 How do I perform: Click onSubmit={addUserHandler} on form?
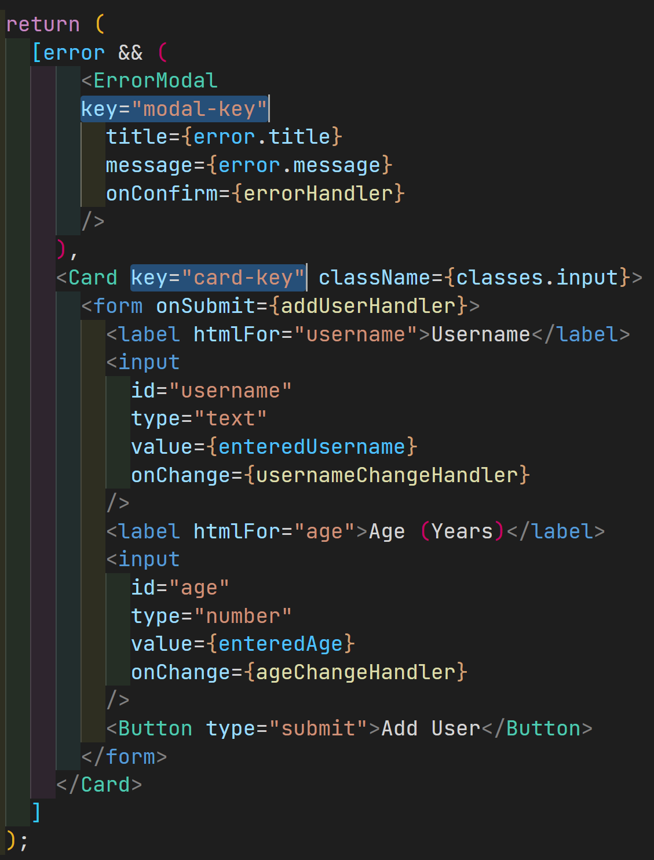click(x=312, y=306)
